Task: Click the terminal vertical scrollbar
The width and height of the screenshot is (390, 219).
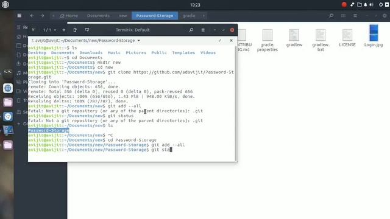Action: pos(236,103)
